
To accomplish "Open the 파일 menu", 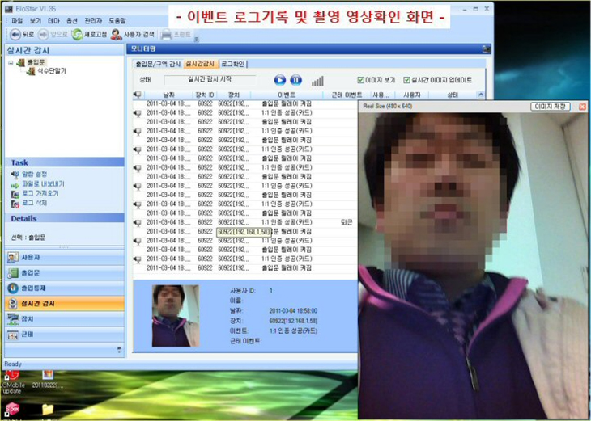I will coord(16,20).
